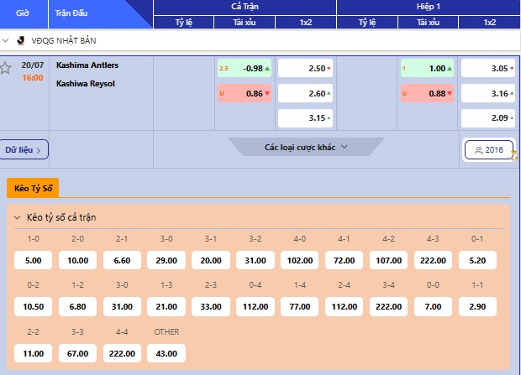Click the Hiệp 1 header
Screen dimensions: 521x375
coord(429,7)
